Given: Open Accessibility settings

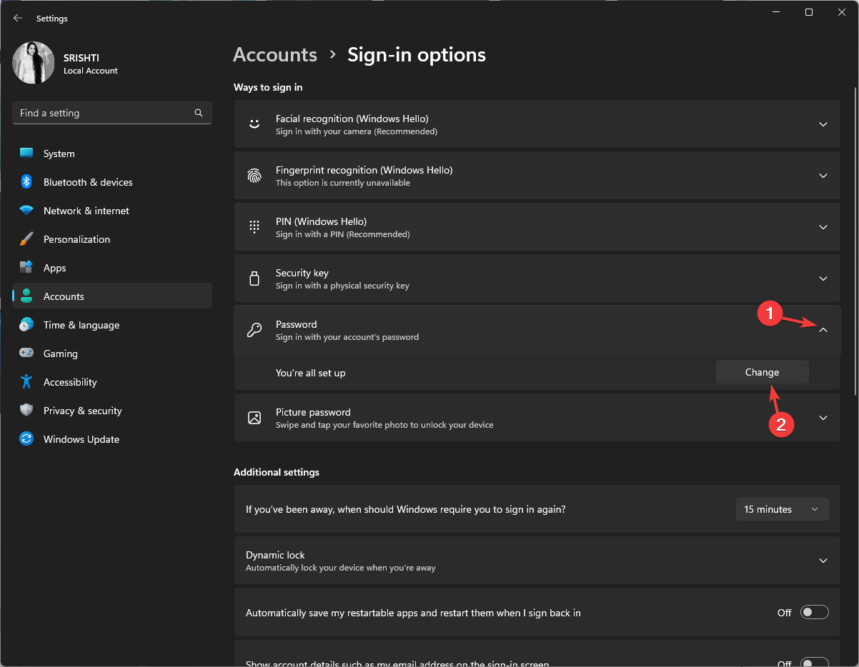Looking at the screenshot, I should coord(112,382).
